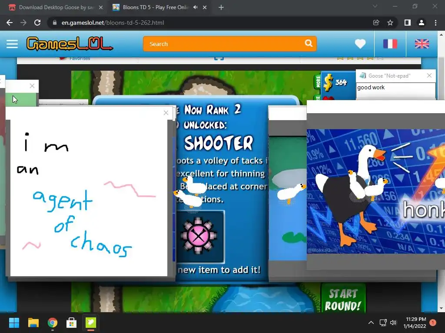This screenshot has width=445, height=333.
Task: Show hidden system tray icons
Action: tap(371, 323)
